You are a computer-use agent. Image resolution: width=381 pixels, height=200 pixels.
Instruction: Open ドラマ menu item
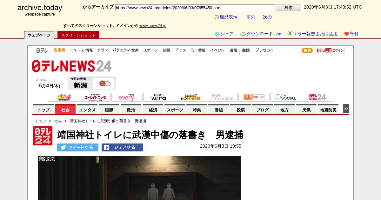(103, 50)
